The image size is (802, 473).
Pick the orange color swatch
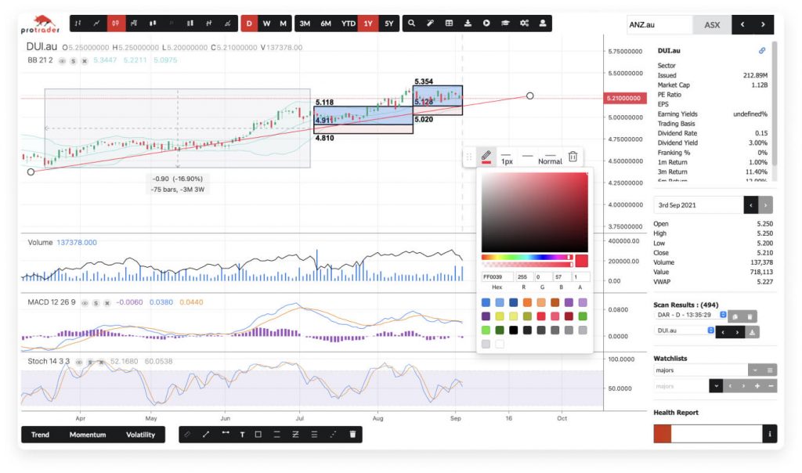tap(527, 303)
